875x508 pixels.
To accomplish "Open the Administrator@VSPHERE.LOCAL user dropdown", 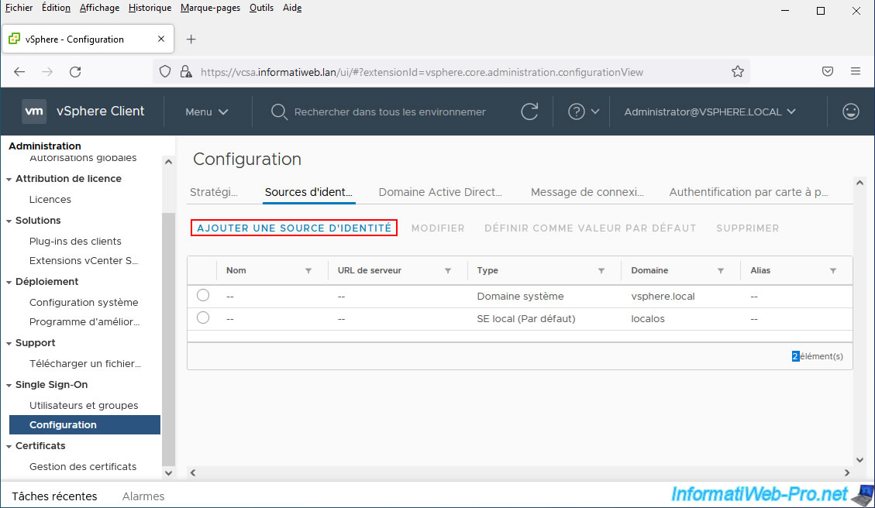I will tap(710, 112).
